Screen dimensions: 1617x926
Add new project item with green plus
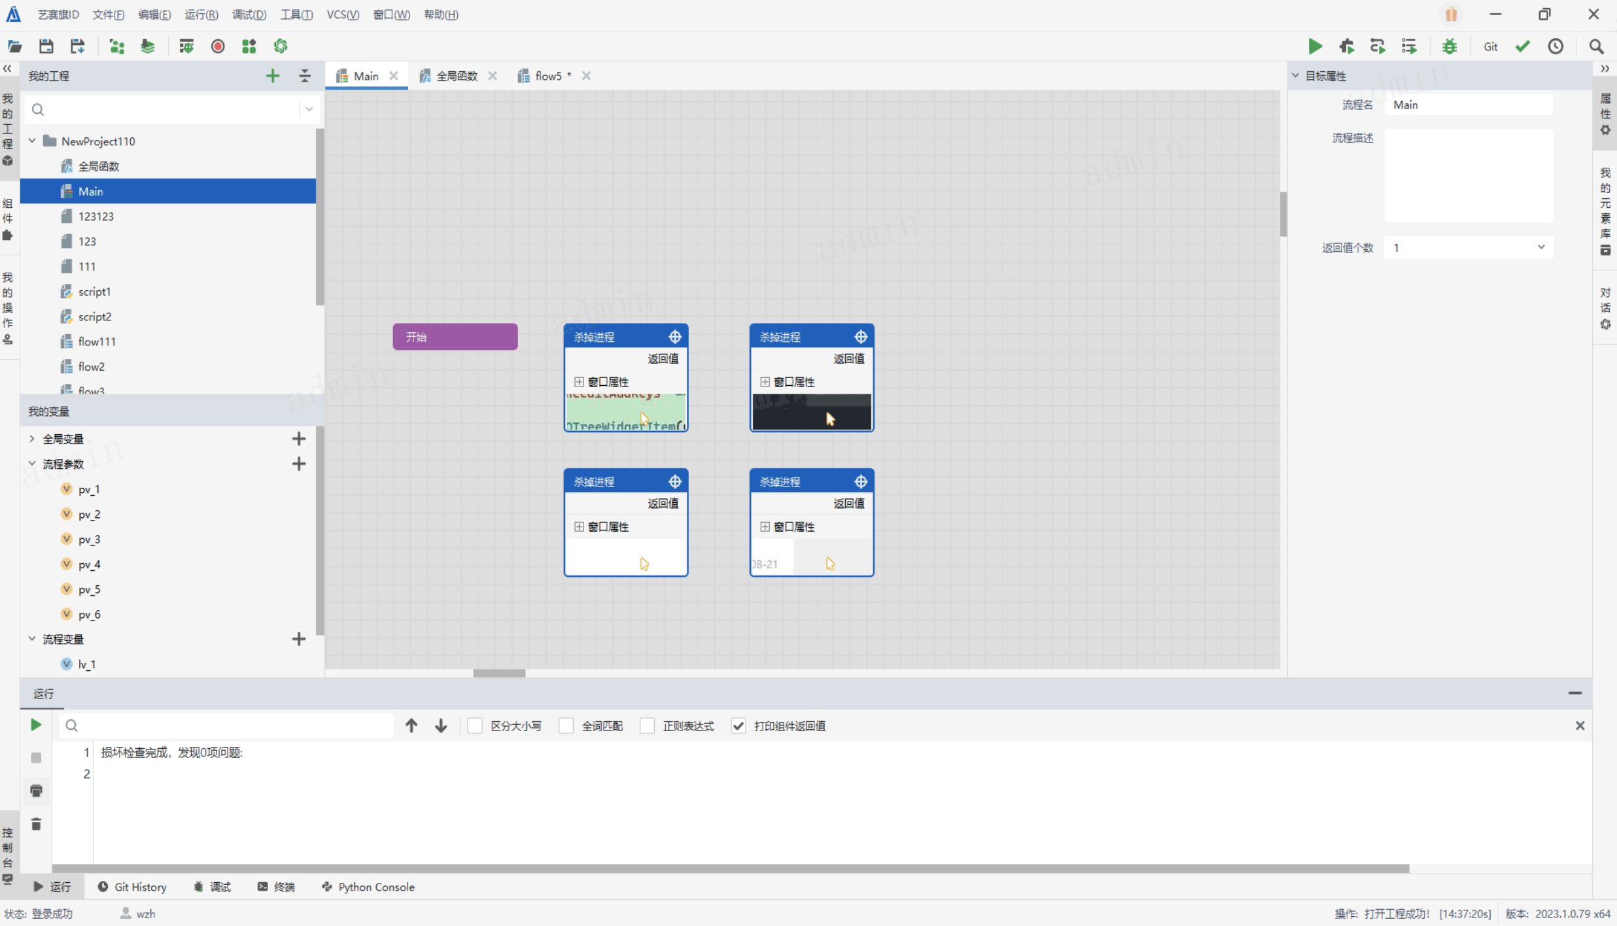click(x=273, y=76)
